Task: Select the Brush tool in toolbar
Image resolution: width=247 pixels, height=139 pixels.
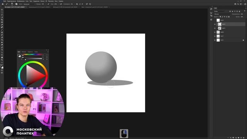Action: pyautogui.click(x=2, y=30)
